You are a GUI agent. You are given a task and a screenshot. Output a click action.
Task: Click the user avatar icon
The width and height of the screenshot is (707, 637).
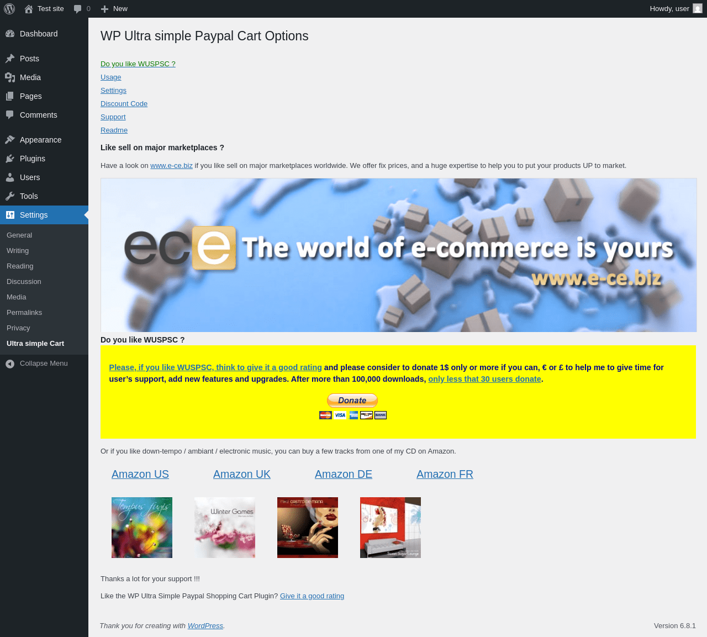(x=698, y=9)
